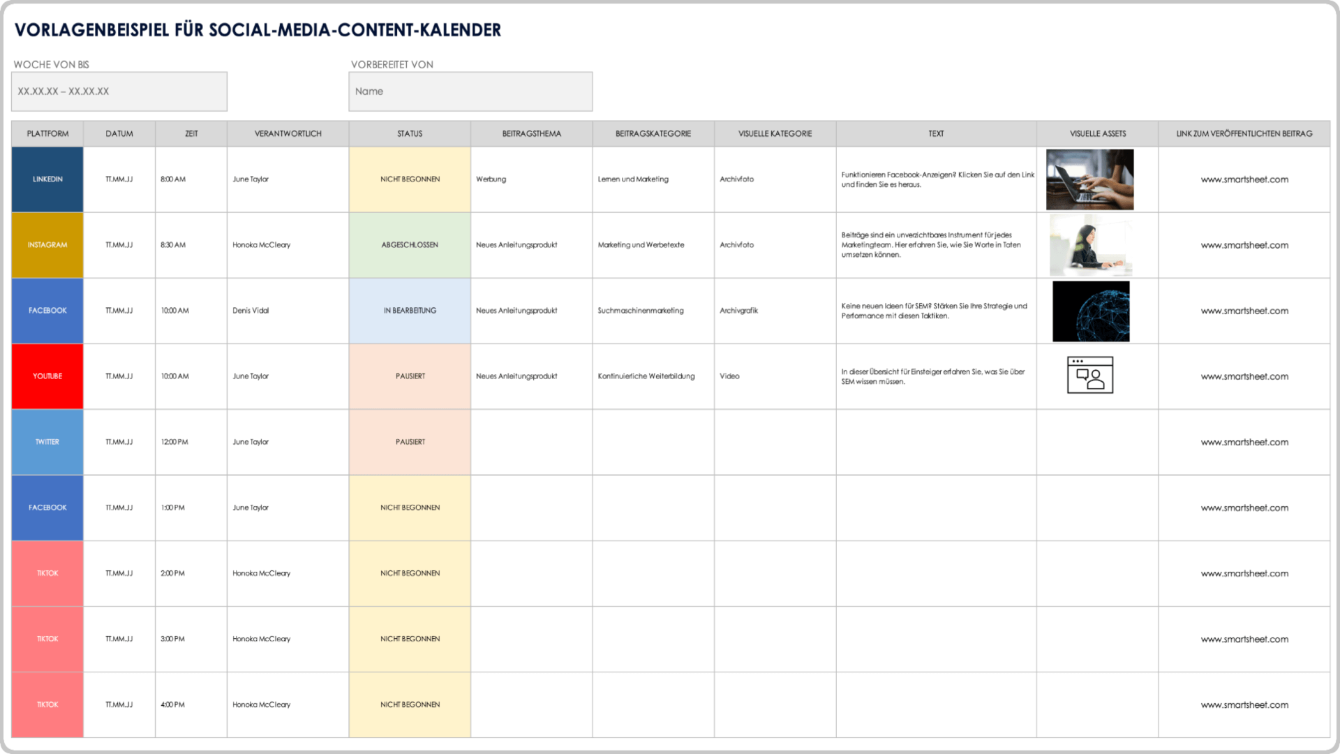Click the 'Woche von bis' date range field
The height and width of the screenshot is (754, 1340).
[x=119, y=91]
